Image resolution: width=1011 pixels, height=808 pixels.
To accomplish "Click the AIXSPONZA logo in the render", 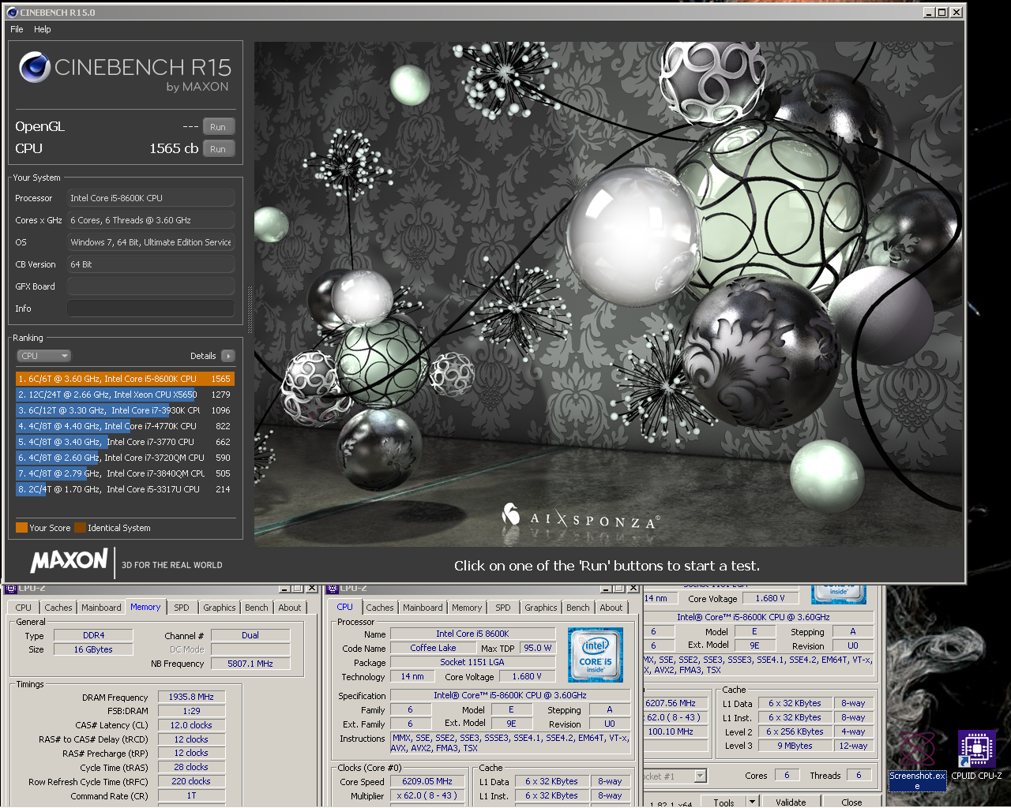I will 581,518.
